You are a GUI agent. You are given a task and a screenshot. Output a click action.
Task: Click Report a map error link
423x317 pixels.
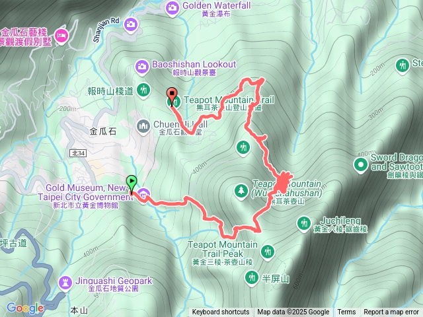tap(391, 312)
